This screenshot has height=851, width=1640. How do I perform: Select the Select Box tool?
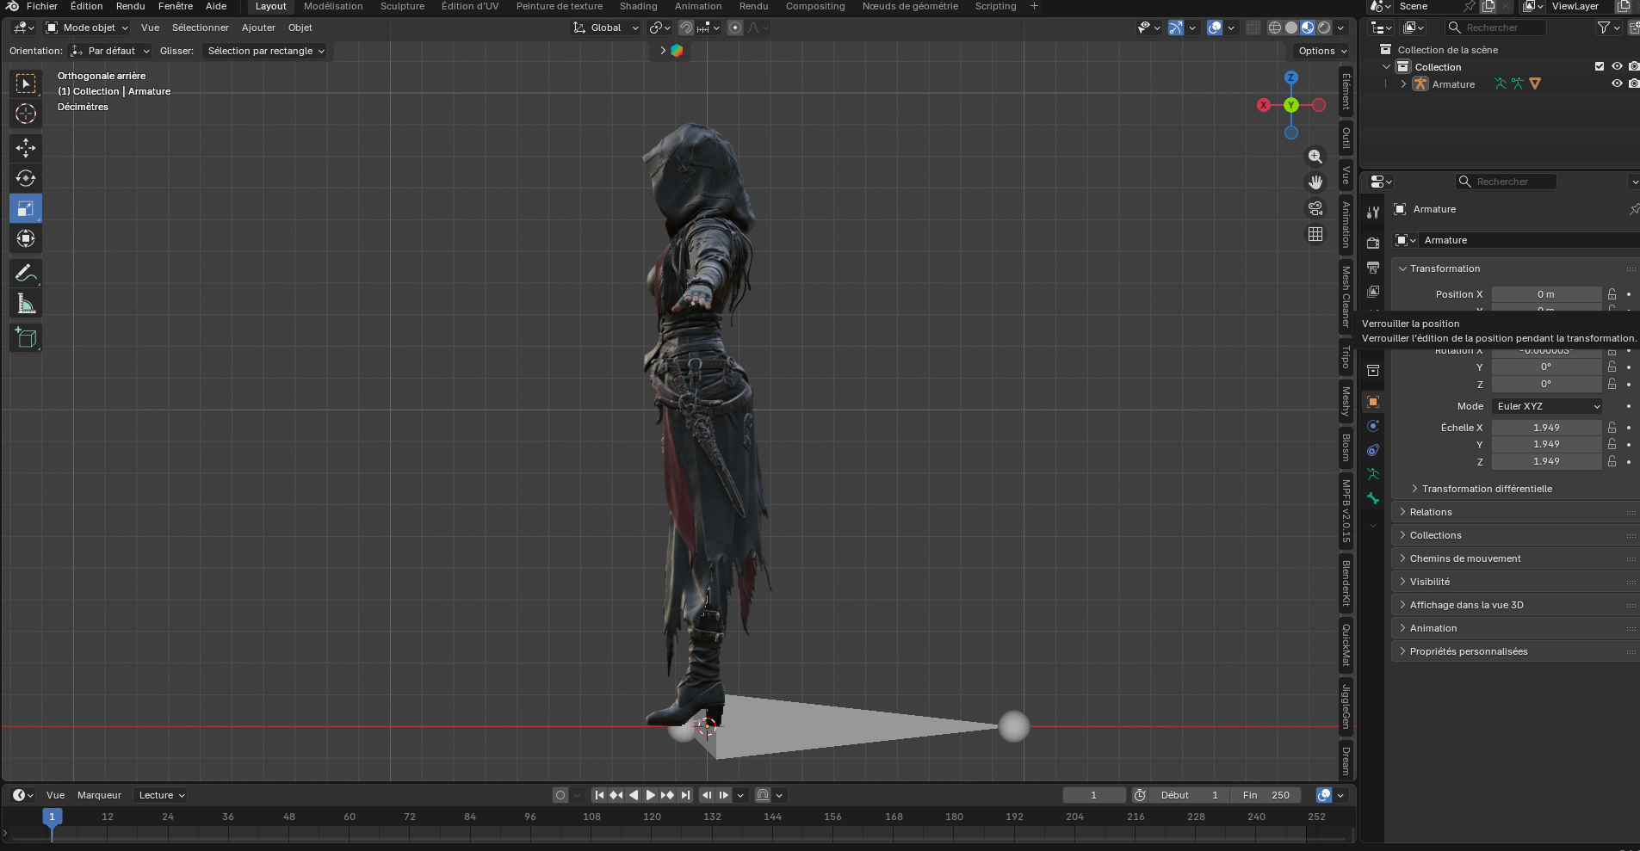[26, 83]
